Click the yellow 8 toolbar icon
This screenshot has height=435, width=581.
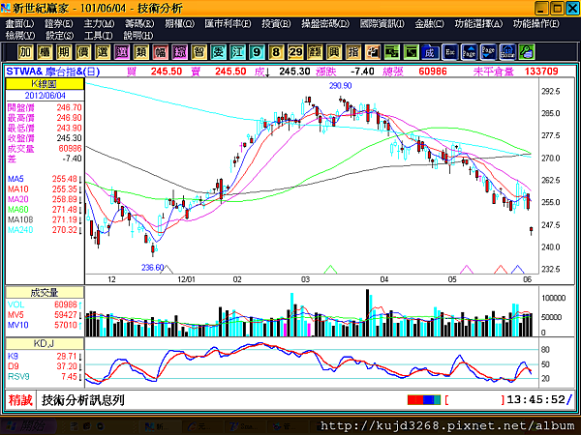click(276, 52)
